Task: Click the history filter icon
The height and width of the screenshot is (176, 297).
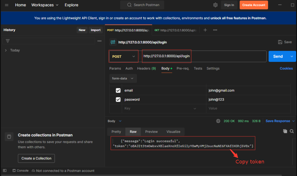Action: pos(8,41)
